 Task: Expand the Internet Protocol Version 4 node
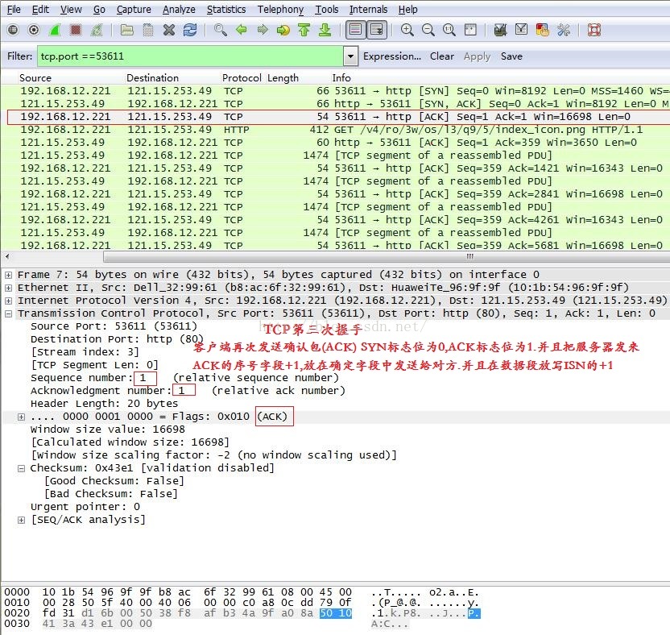[x=8, y=301]
